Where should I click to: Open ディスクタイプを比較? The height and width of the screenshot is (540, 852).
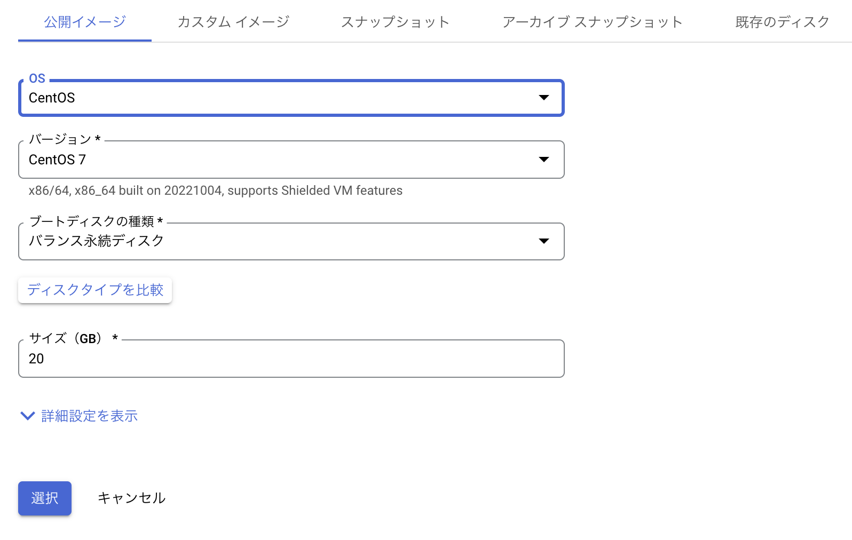[x=94, y=290]
